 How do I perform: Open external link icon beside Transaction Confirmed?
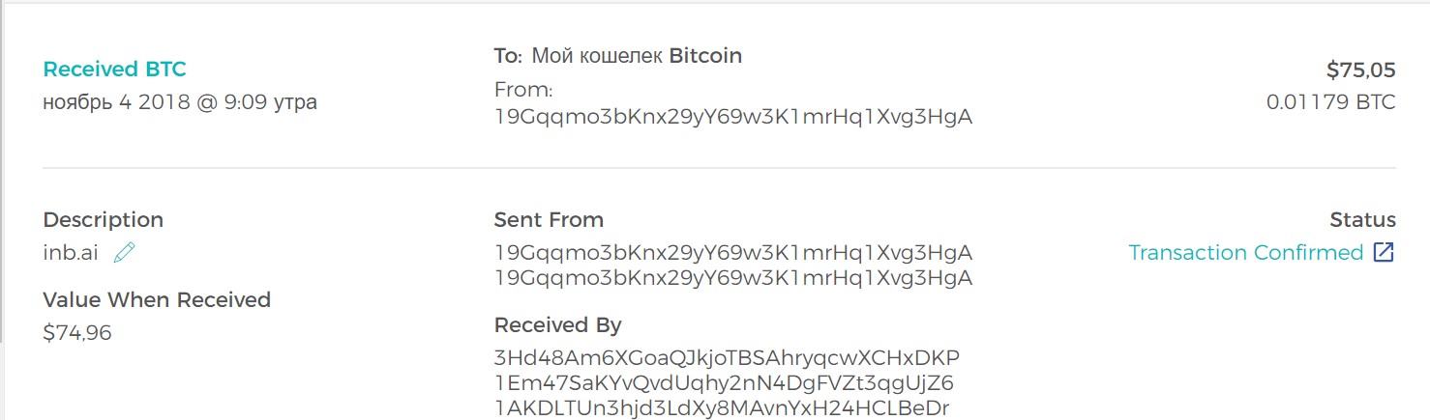tap(1385, 253)
